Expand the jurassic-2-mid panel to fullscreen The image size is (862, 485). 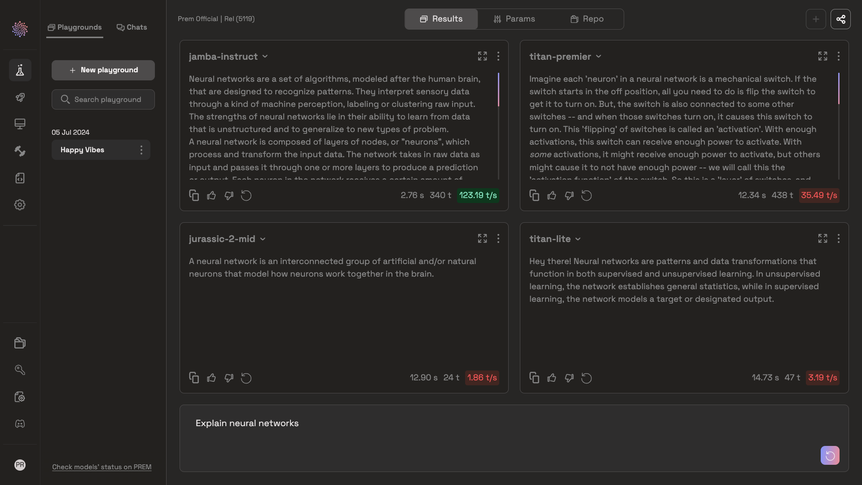pyautogui.click(x=482, y=238)
